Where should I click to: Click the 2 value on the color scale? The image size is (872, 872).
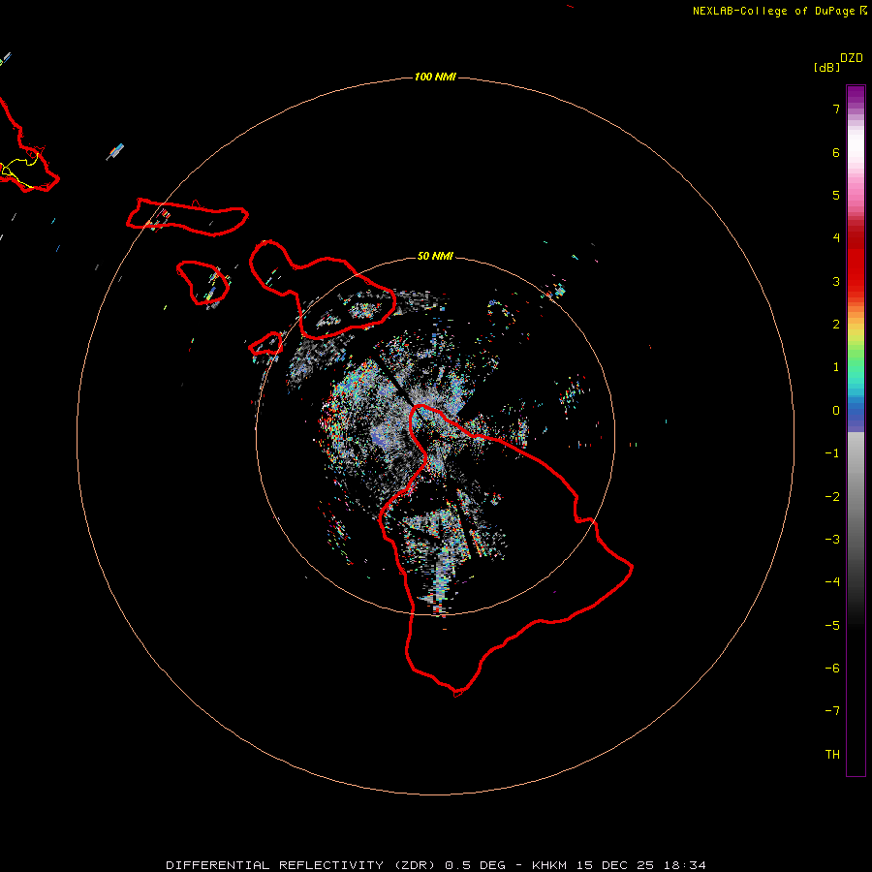point(836,324)
